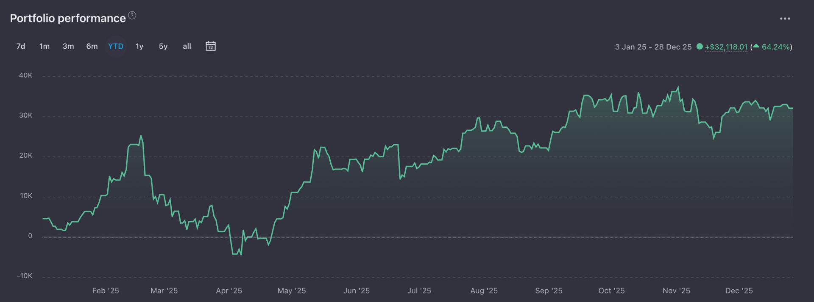Click the late-February chart peak

pos(141,136)
